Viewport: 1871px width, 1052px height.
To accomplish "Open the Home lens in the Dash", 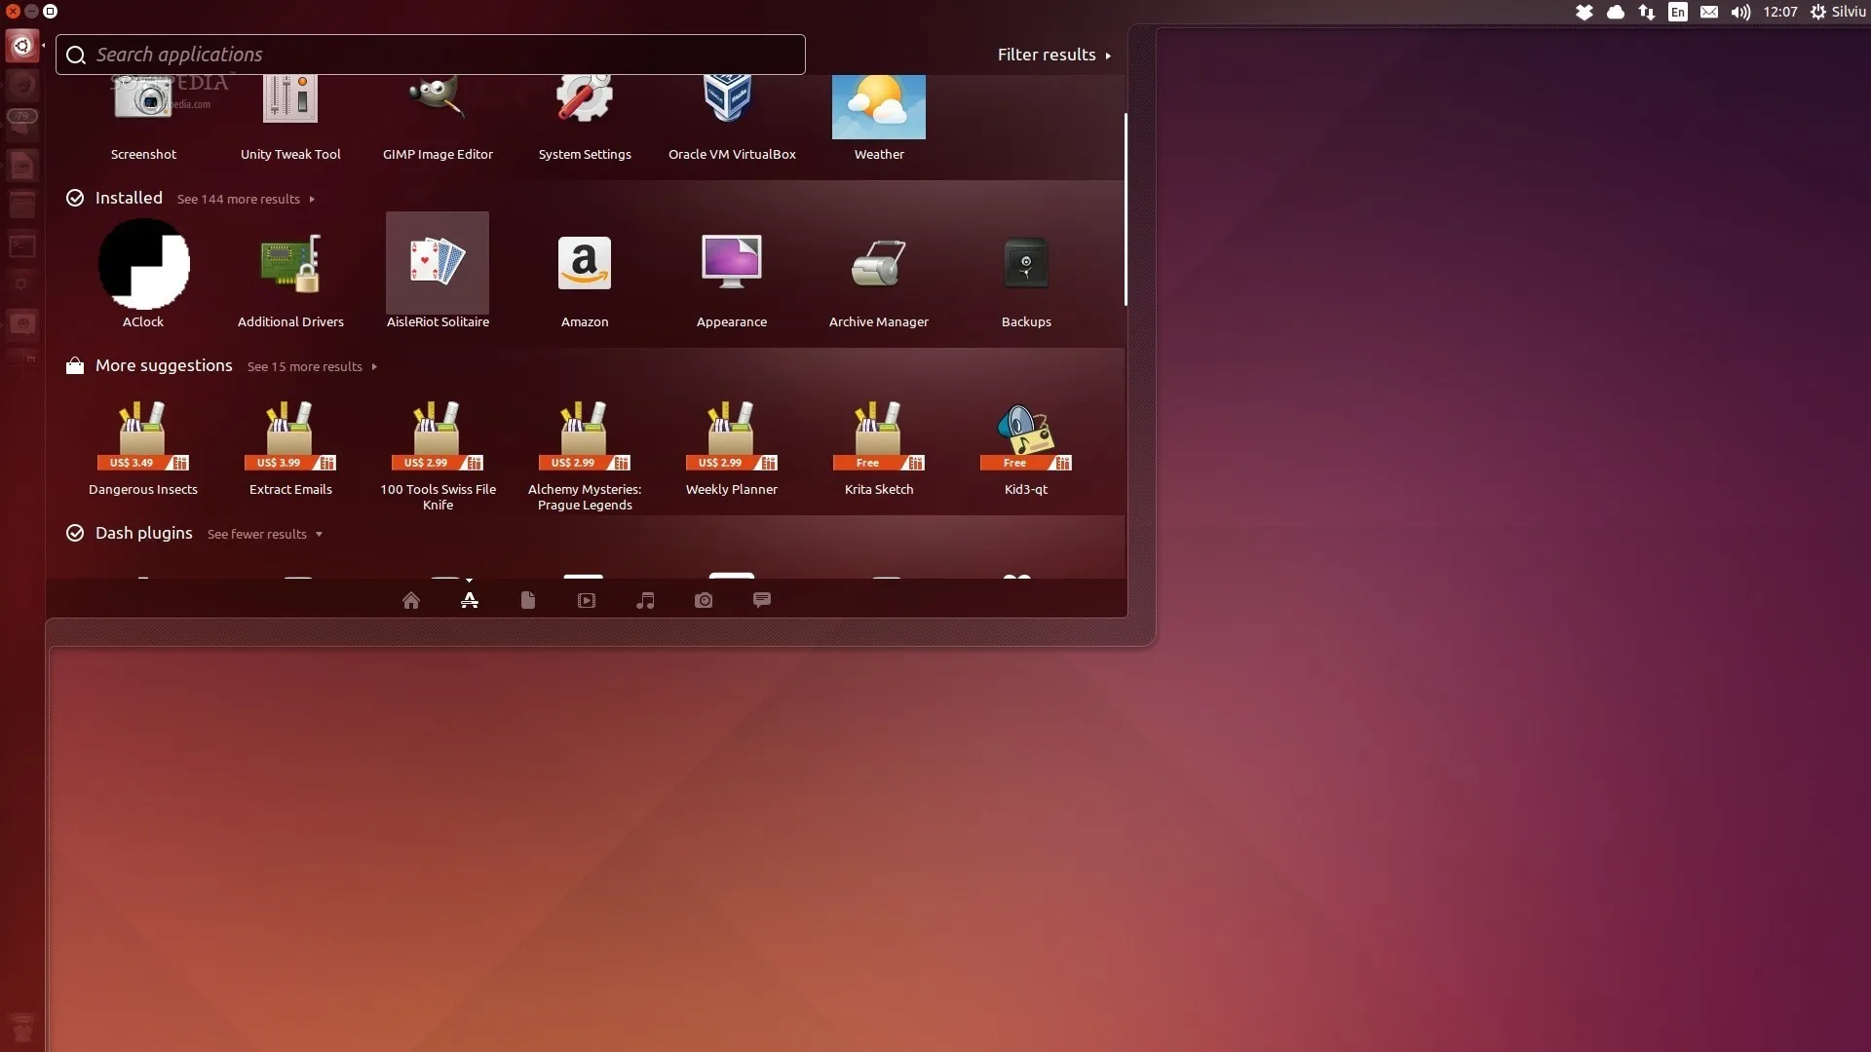I will point(411,600).
